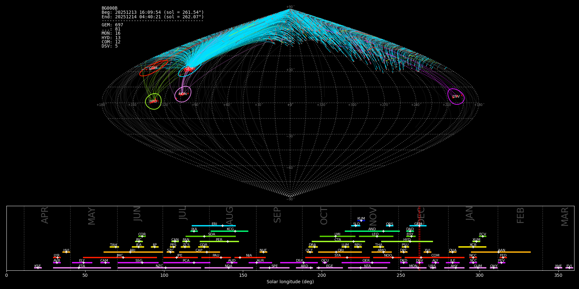Viewport: 579px width, 289px height.
Task: Click the HYD radiant circle on sky map
Action: click(x=153, y=101)
